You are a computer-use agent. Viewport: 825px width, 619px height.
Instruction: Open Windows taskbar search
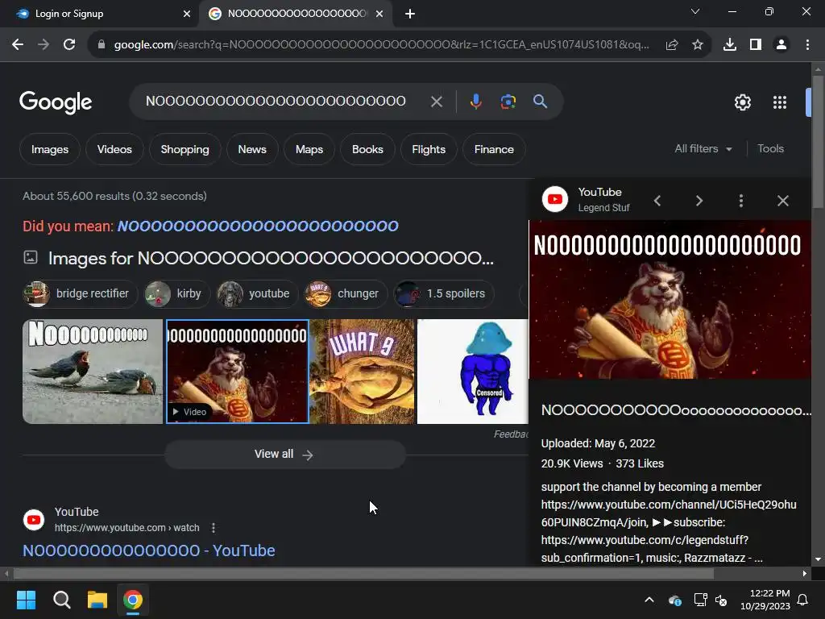click(61, 600)
